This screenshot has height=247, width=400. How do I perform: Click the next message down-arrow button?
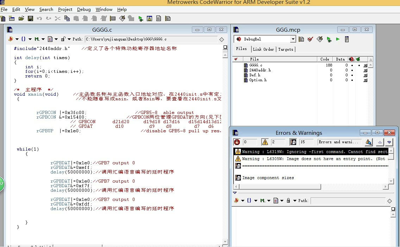click(x=389, y=142)
